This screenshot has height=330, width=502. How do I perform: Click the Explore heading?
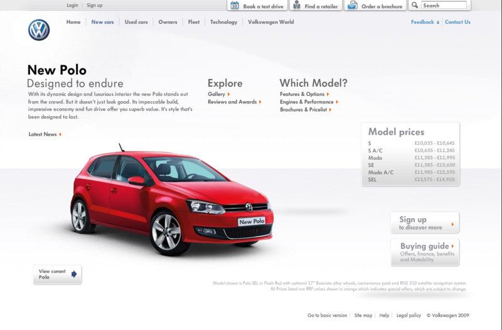tap(225, 83)
